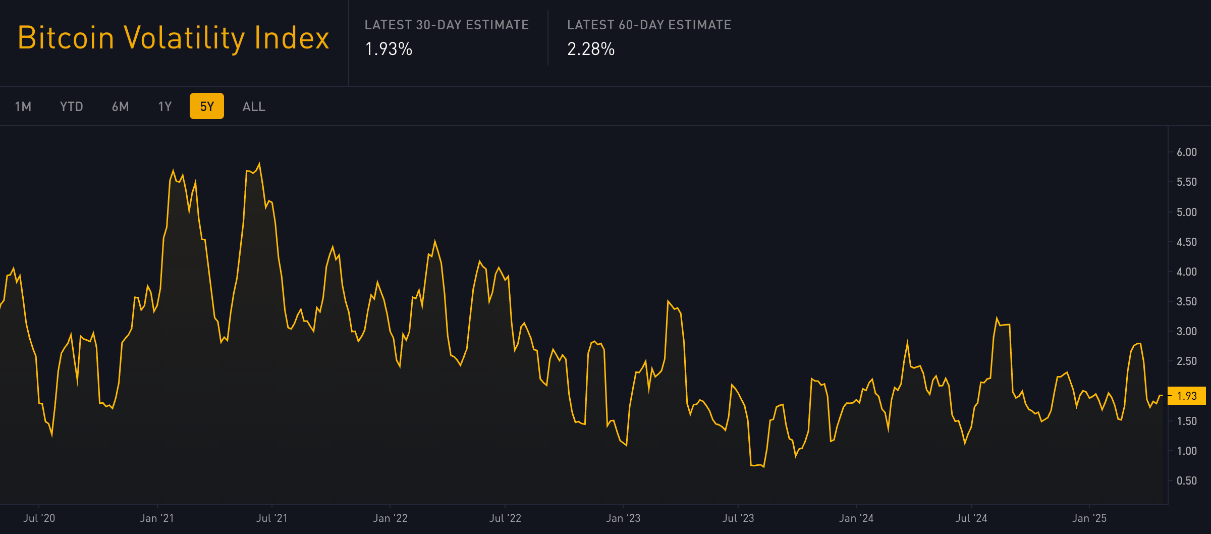Click the 1.50 y-axis label
Screen dimensions: 1211x534
coord(1187,421)
